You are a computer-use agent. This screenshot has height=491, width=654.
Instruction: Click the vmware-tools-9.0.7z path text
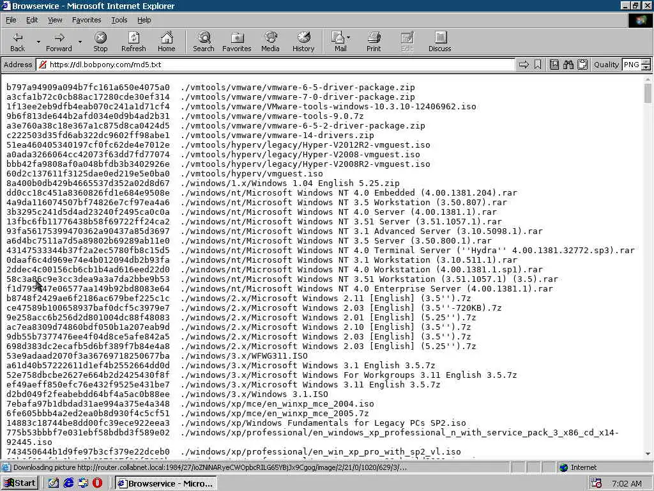272,116
